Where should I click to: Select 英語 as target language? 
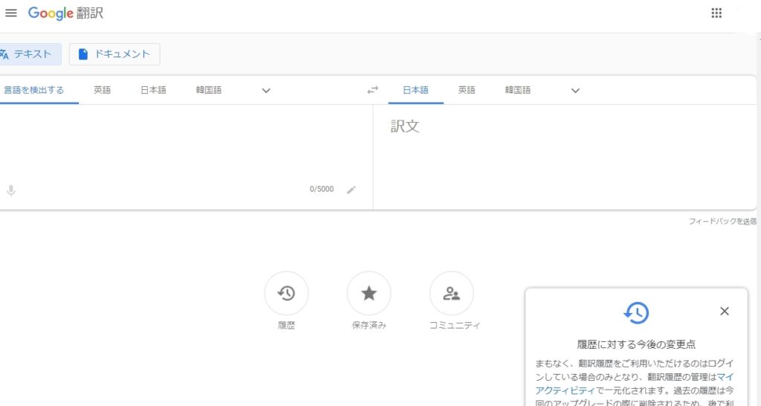467,90
